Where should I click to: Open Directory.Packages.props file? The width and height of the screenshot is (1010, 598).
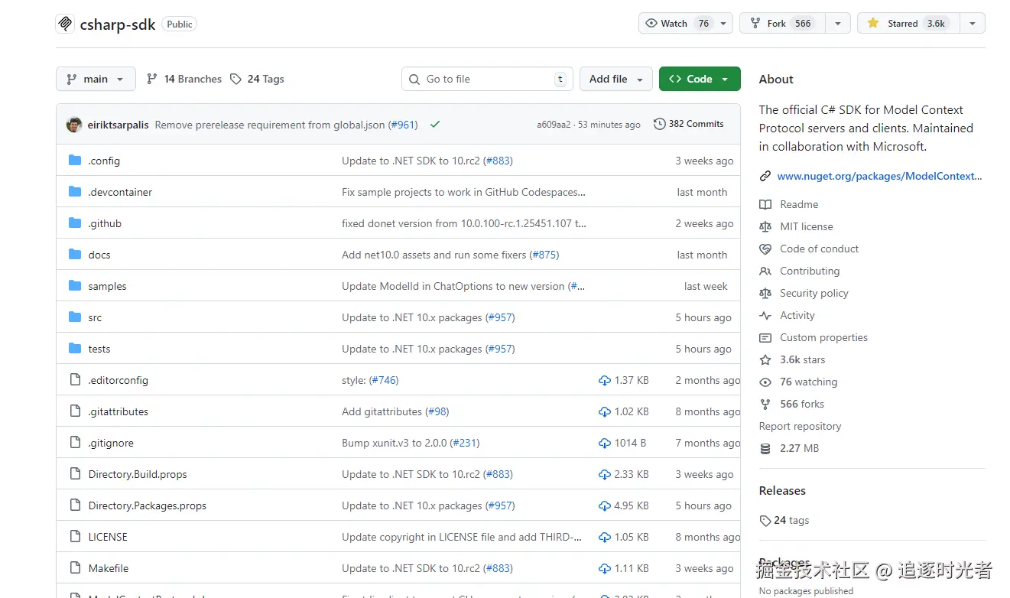(x=148, y=505)
